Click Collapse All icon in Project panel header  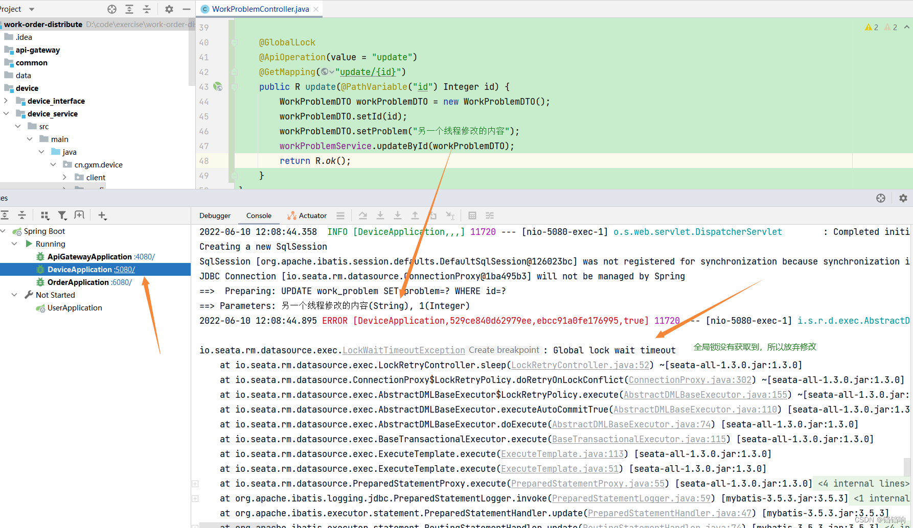147,9
